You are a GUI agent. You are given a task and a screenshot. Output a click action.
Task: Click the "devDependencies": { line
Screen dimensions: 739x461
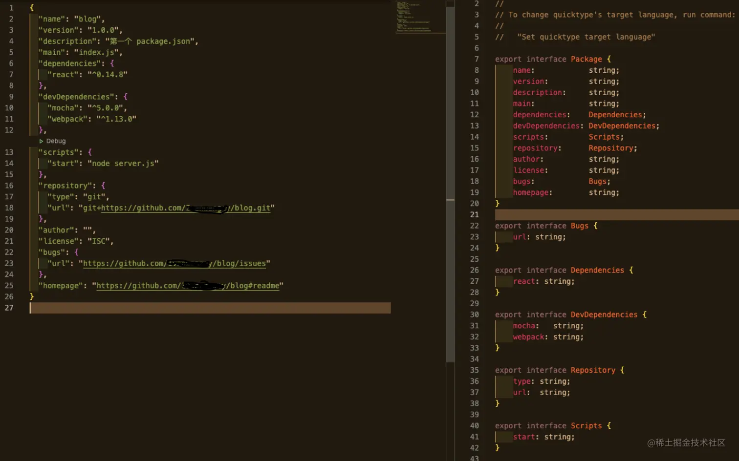tap(83, 97)
